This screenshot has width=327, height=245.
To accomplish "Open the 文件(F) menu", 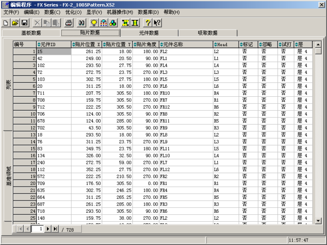I will [x=11, y=12].
